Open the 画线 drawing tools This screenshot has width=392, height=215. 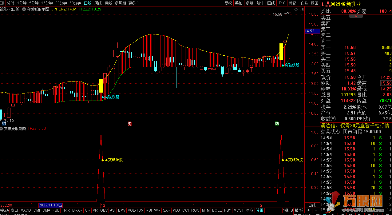tap(271, 3)
